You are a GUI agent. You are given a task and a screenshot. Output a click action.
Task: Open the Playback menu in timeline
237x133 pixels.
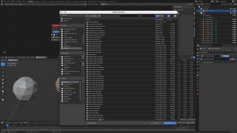[x=8, y=123]
